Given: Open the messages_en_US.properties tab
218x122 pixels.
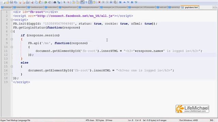Looking at the screenshot, I should 142,7.
